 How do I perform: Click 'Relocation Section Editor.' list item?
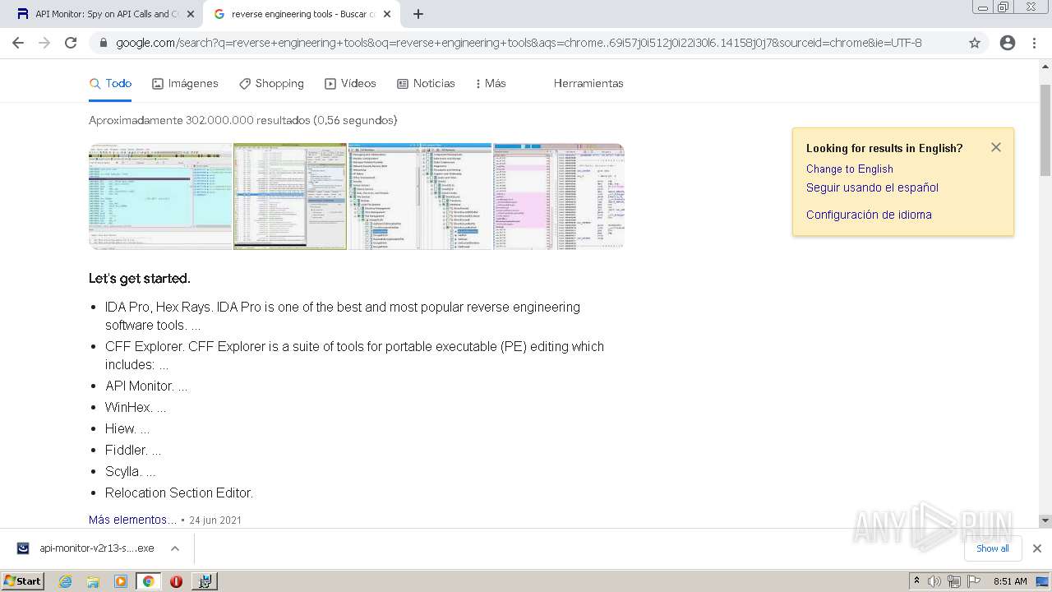click(x=179, y=493)
